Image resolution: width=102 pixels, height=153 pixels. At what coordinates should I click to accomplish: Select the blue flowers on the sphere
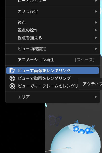pos(83,129)
